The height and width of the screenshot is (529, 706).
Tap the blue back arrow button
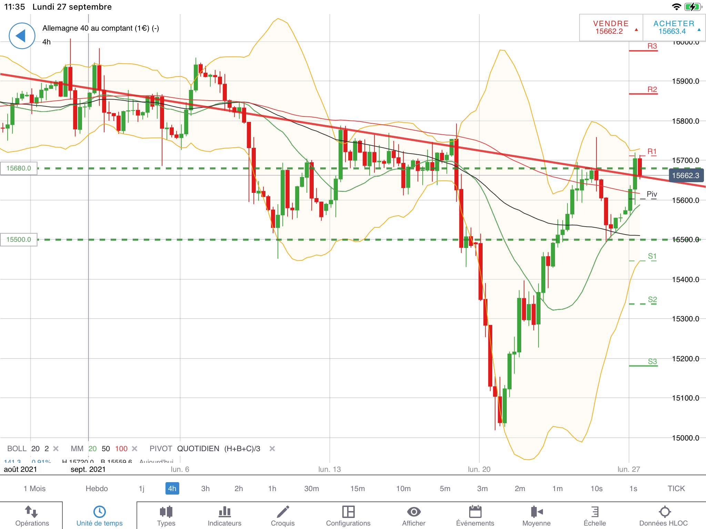coord(22,36)
